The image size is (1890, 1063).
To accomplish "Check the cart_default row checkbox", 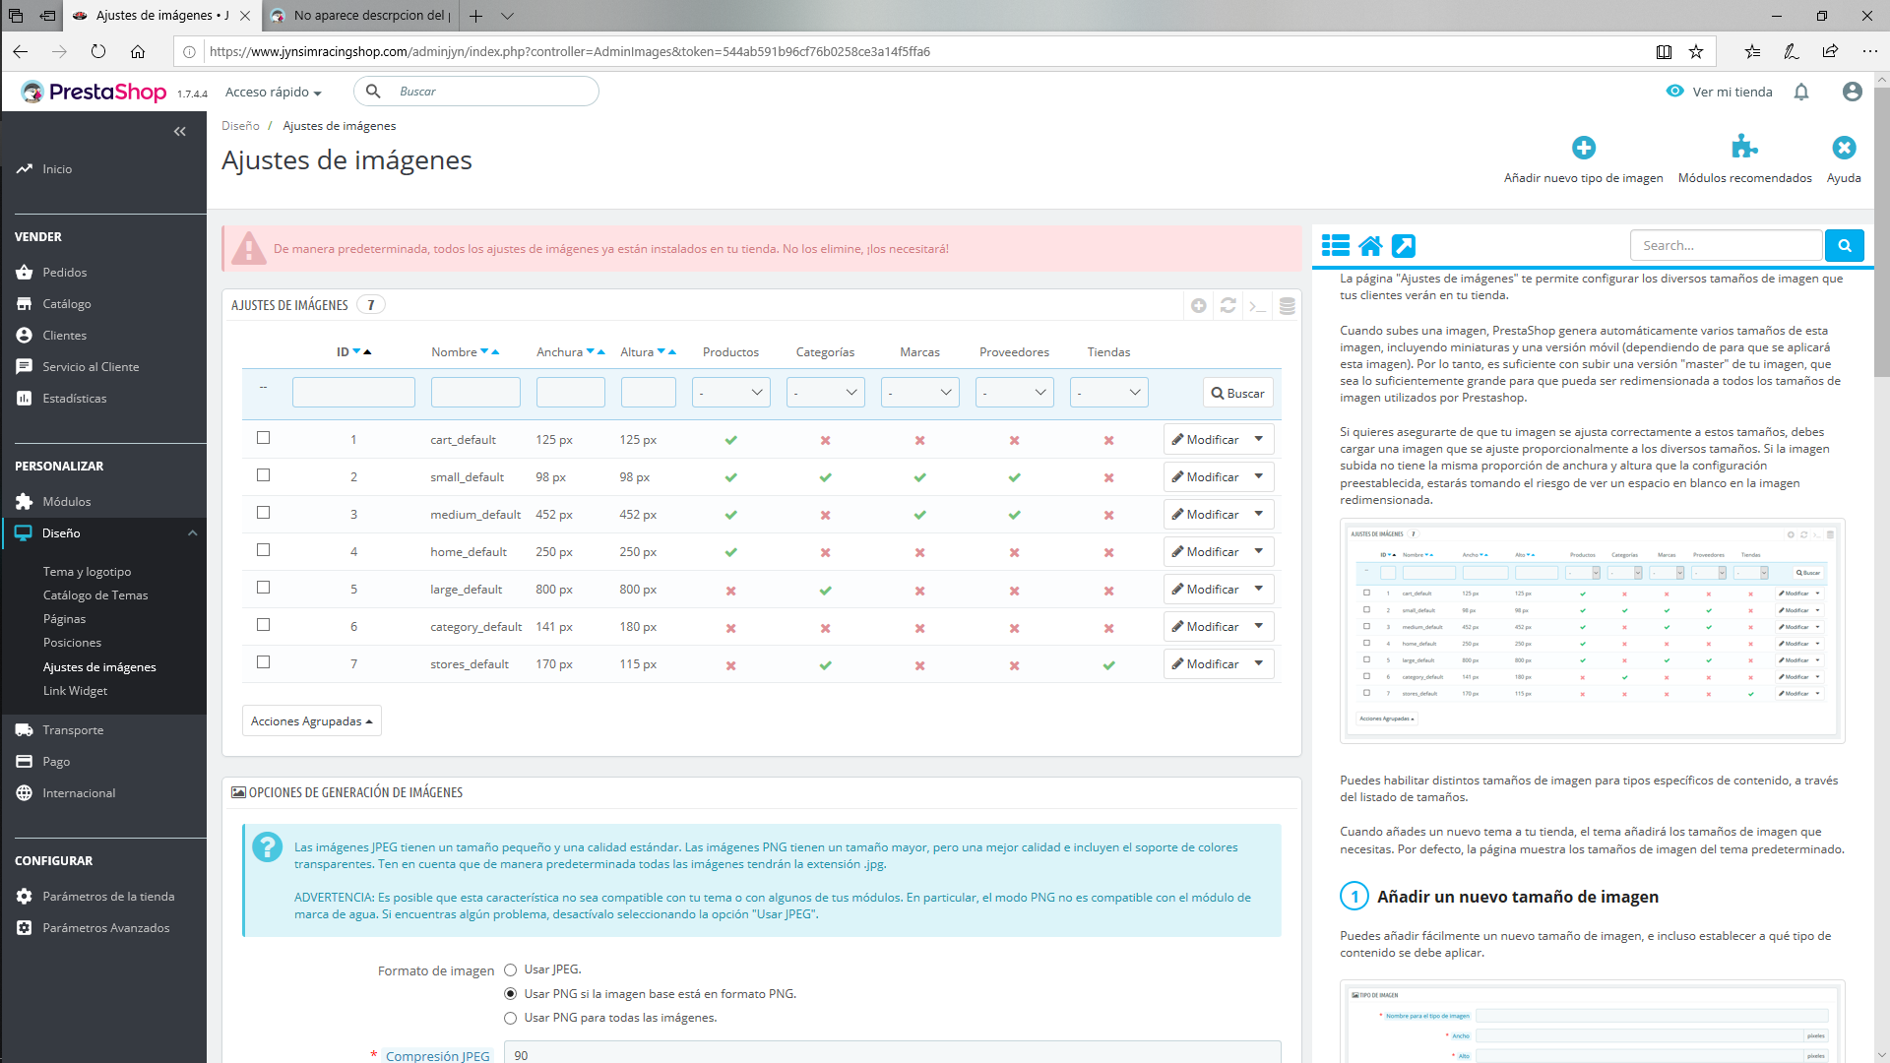I will pos(263,438).
